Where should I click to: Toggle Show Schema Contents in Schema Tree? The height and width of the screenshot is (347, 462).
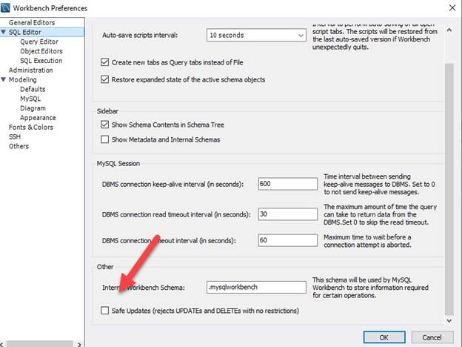pos(104,125)
